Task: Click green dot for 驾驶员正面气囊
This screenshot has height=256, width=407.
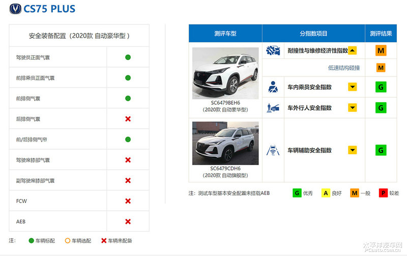Action: coord(128,58)
